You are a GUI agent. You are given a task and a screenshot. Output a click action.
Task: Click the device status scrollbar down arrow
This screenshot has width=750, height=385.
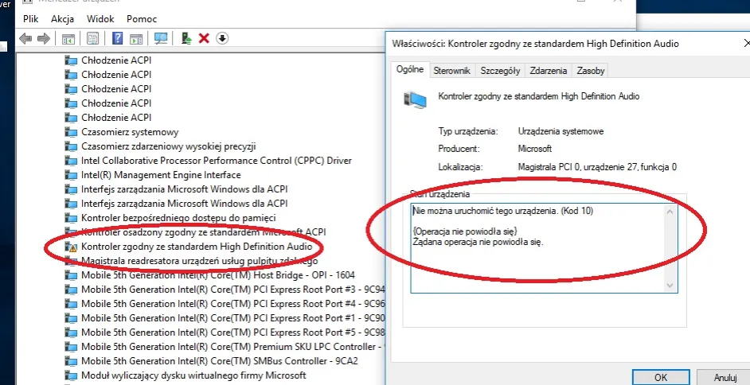(670, 286)
